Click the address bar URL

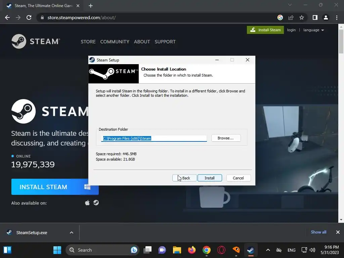coord(82,17)
